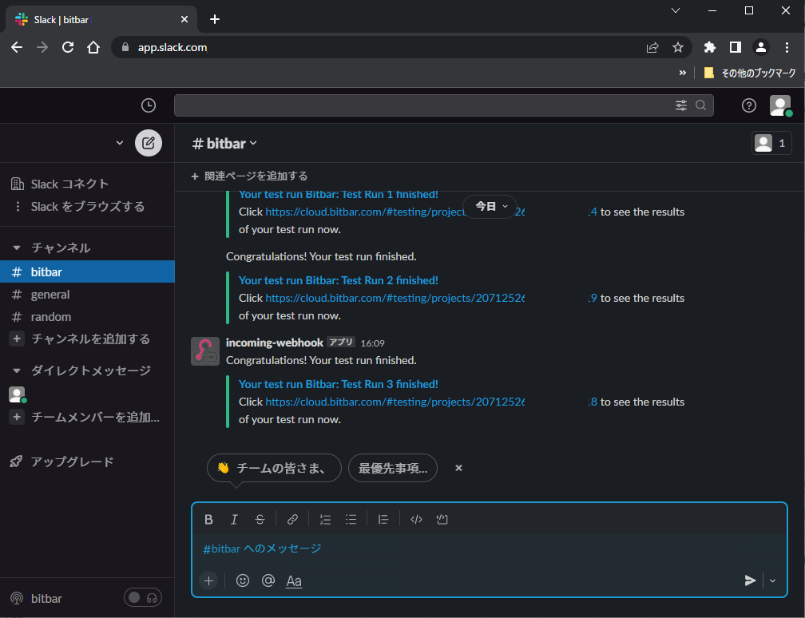This screenshot has height=618, width=805.
Task: Hide formatting with Aa icon
Action: point(294,581)
